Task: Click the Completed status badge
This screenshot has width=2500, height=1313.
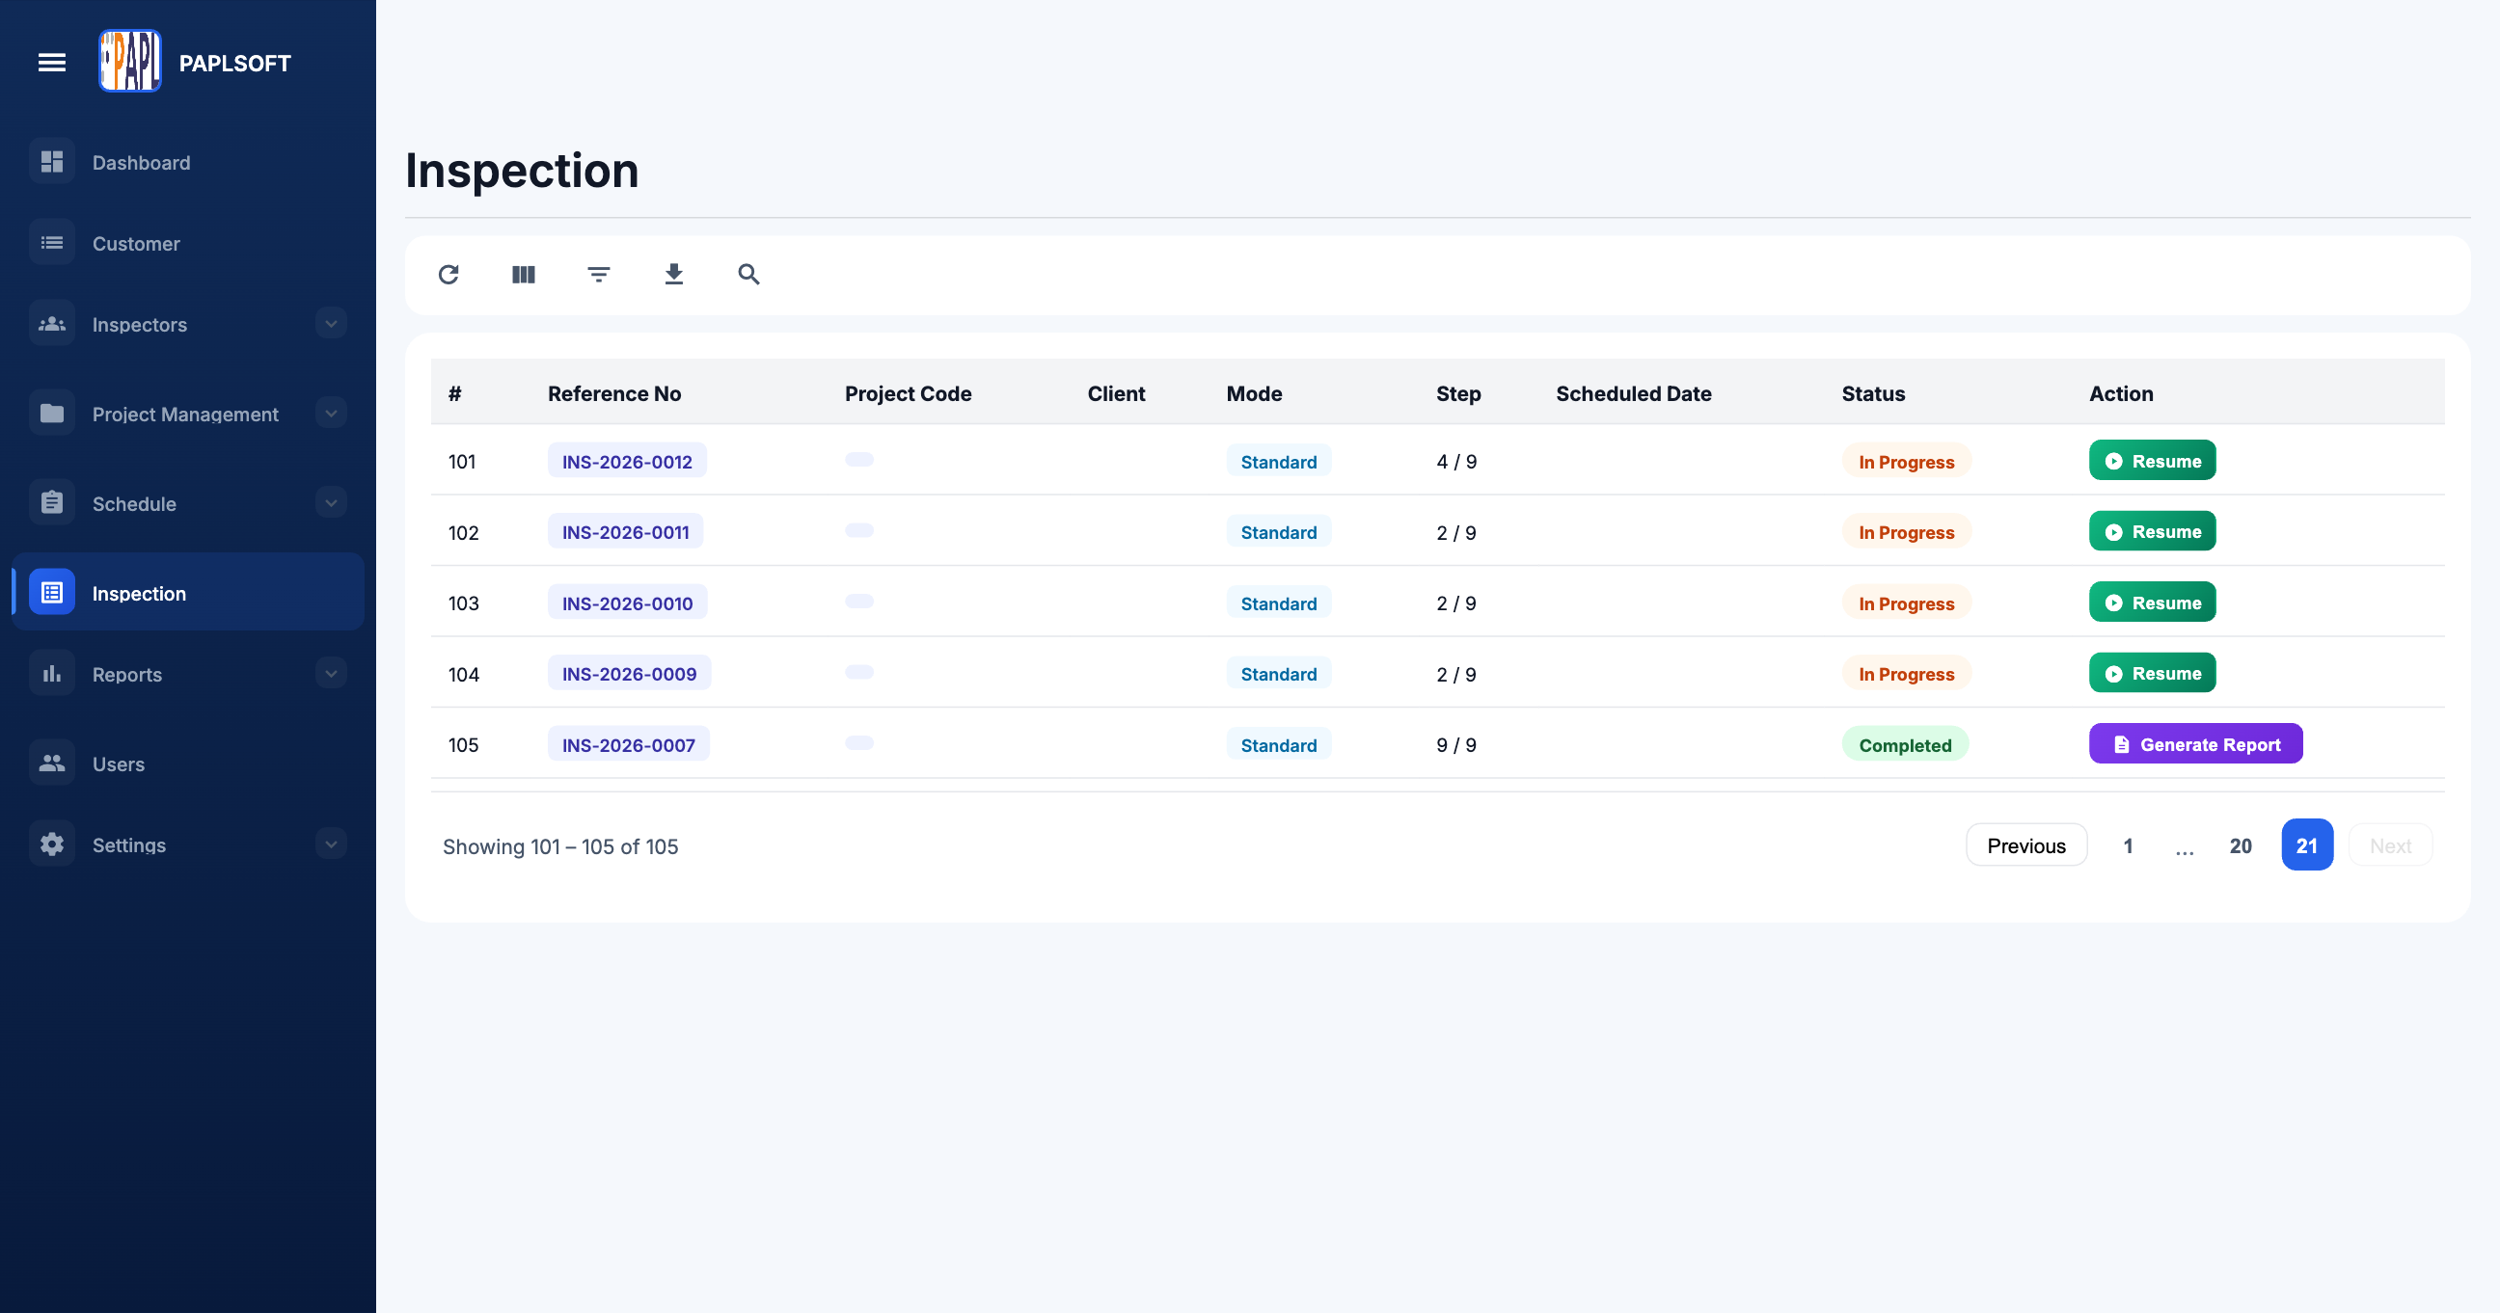Action: pyautogui.click(x=1904, y=745)
